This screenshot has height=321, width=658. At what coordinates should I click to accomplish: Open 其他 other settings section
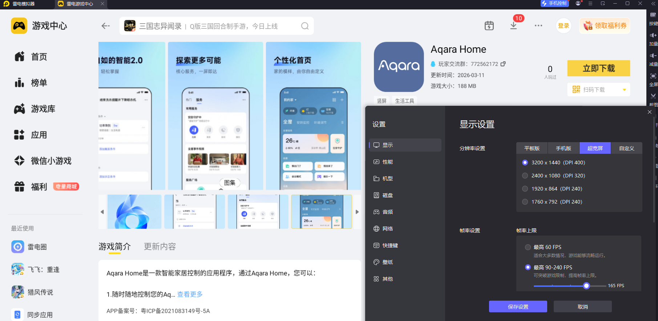pos(405,279)
